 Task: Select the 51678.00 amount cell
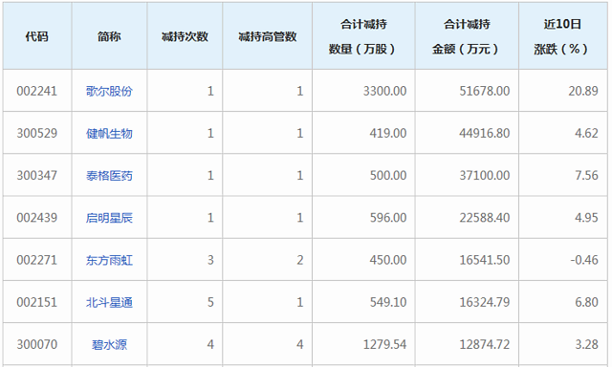[x=467, y=91]
